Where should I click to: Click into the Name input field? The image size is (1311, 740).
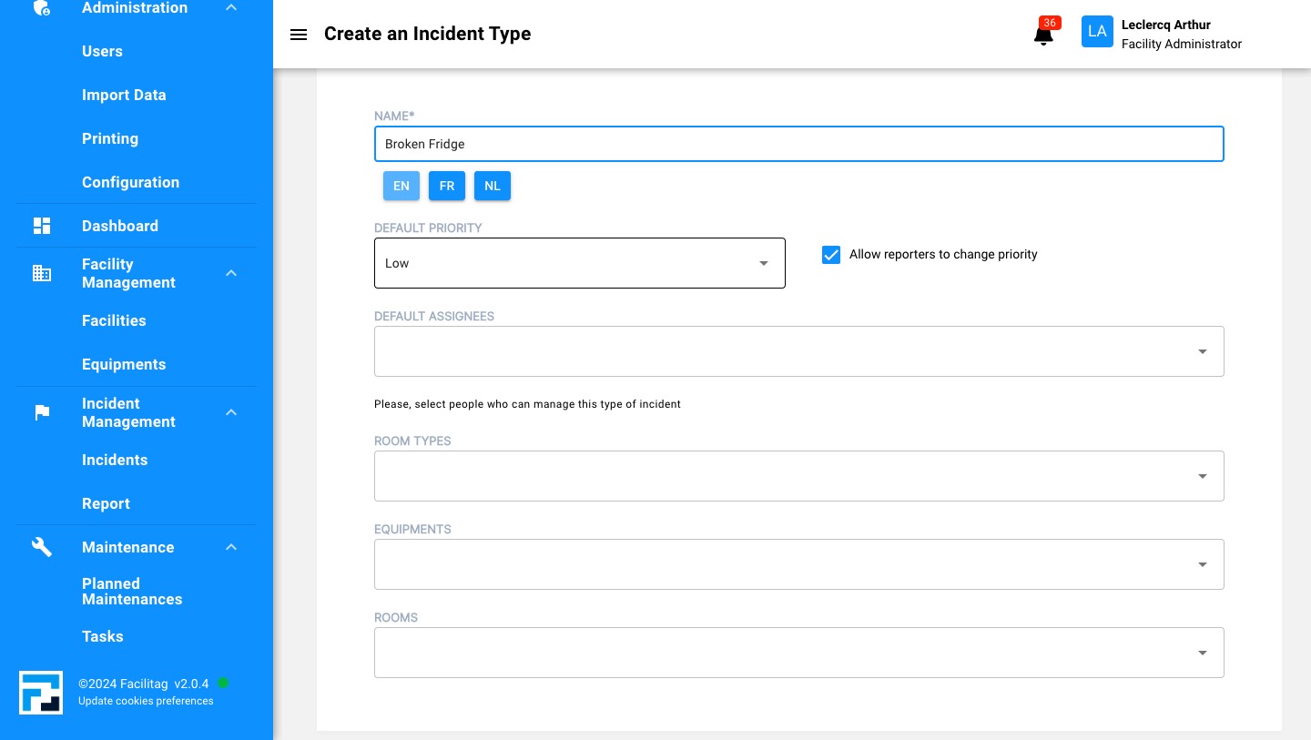(x=798, y=144)
